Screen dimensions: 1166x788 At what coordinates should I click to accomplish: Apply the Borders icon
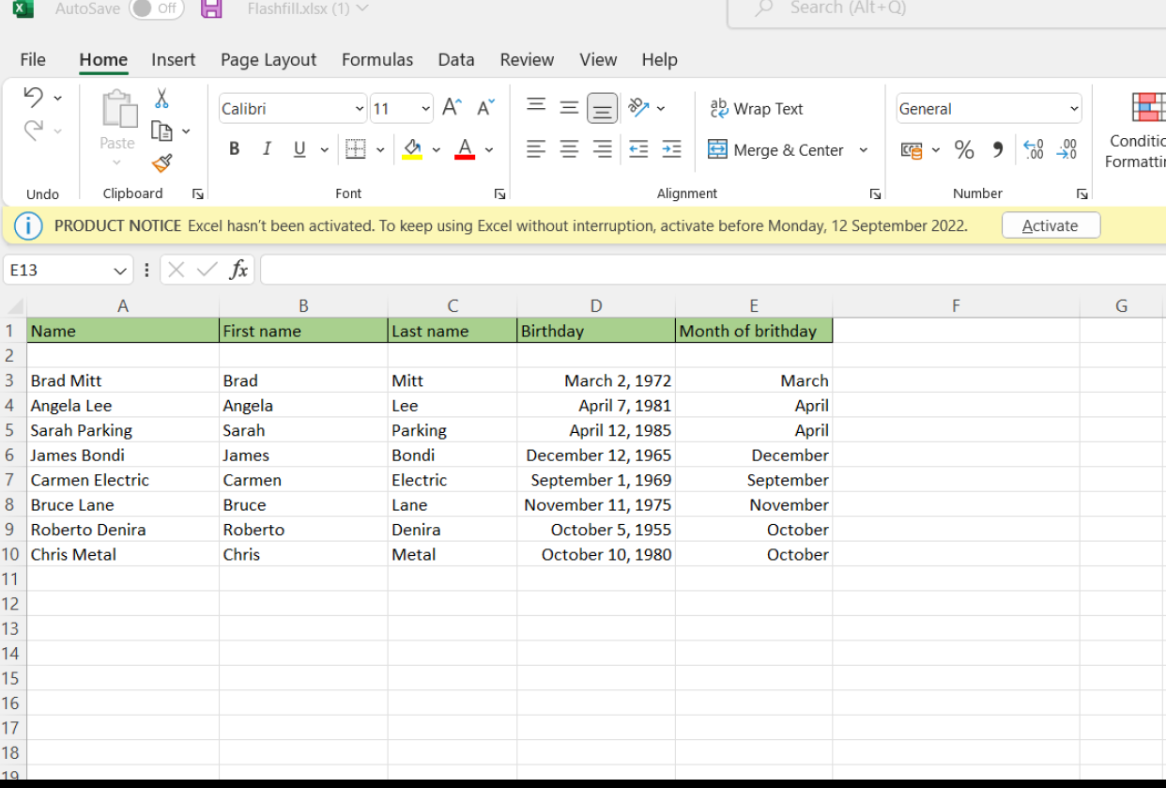tap(355, 149)
